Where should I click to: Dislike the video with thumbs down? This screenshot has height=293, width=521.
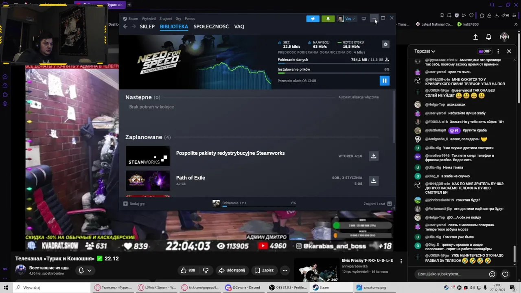pyautogui.click(x=206, y=270)
